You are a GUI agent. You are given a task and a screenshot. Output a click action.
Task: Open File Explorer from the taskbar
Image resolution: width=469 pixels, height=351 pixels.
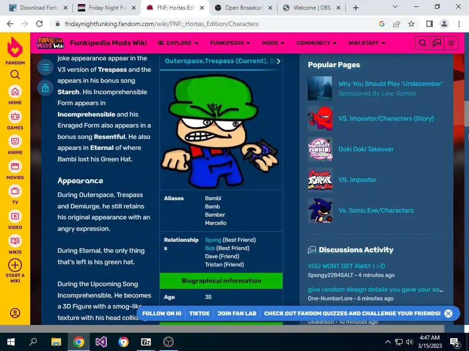click(x=56, y=342)
